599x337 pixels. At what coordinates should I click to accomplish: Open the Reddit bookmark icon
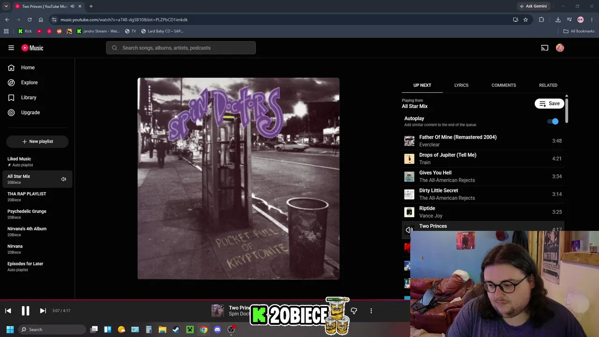(59, 31)
